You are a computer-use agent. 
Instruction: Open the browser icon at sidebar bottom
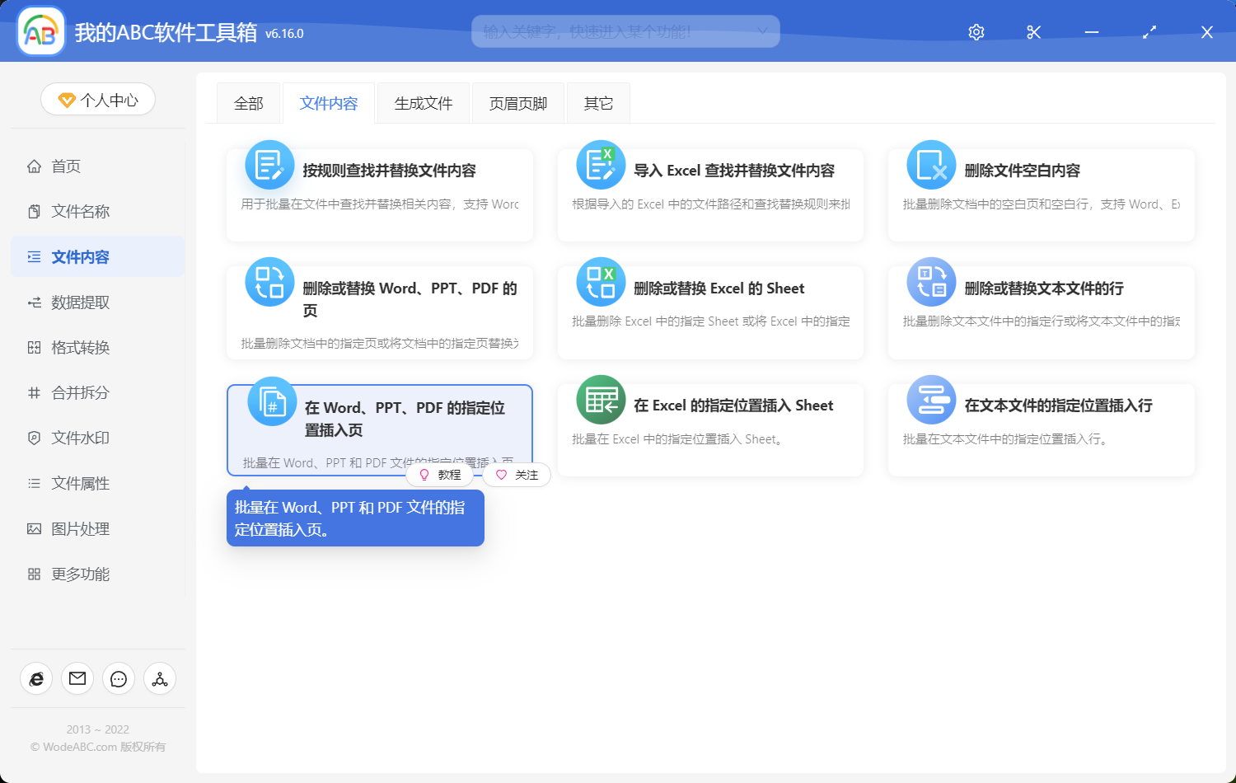coord(36,678)
